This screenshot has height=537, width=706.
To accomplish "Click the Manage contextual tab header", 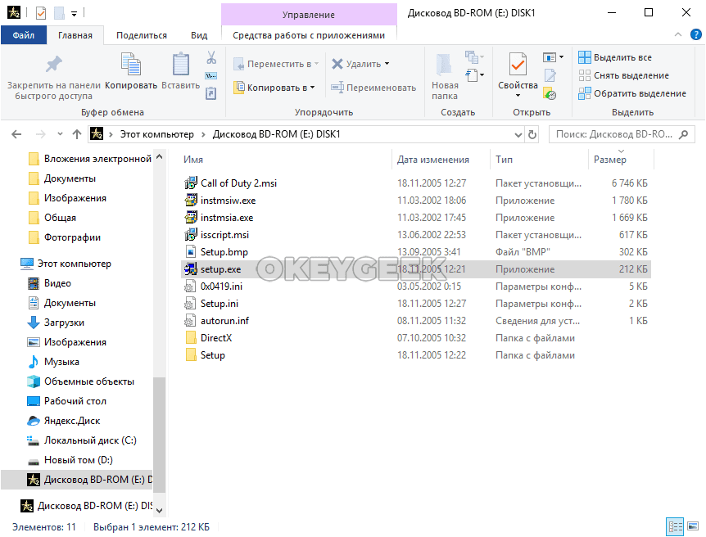I will pos(309,15).
